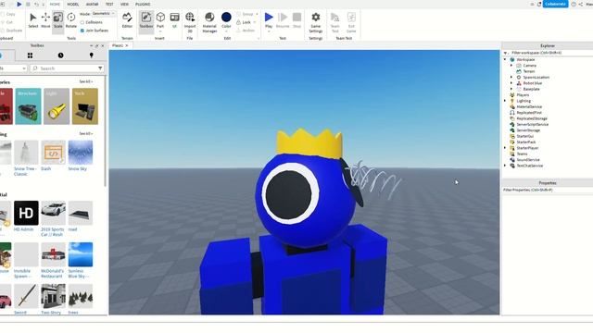
Task: Switch to the AVATAR ribbon tab
Action: pyautogui.click(x=92, y=4)
